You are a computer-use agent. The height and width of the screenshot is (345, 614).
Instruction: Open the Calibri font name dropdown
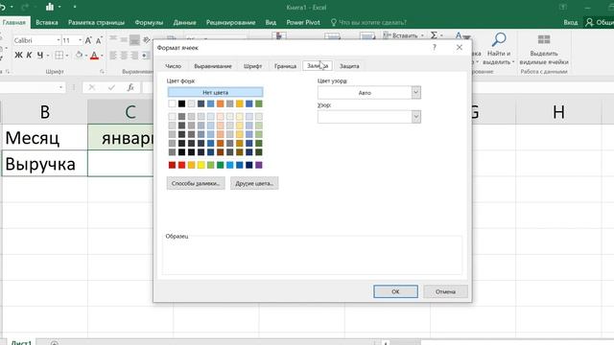click(x=59, y=40)
